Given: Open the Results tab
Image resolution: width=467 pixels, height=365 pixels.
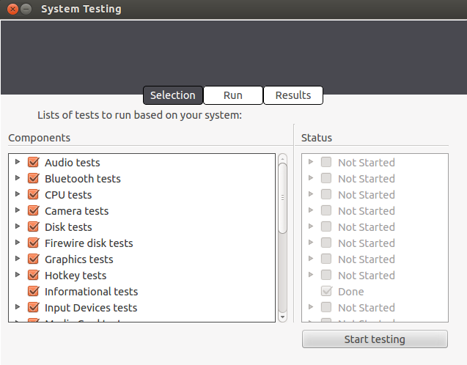Looking at the screenshot, I should (293, 95).
